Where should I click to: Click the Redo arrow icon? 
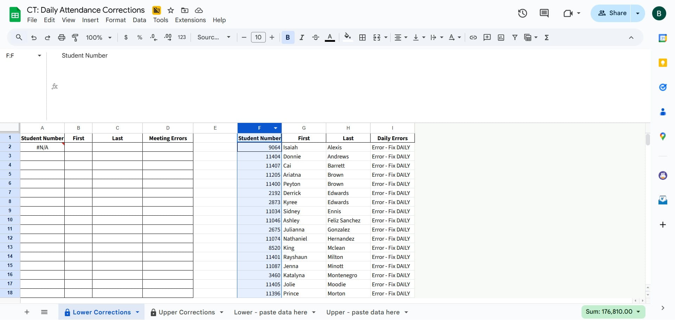click(47, 37)
